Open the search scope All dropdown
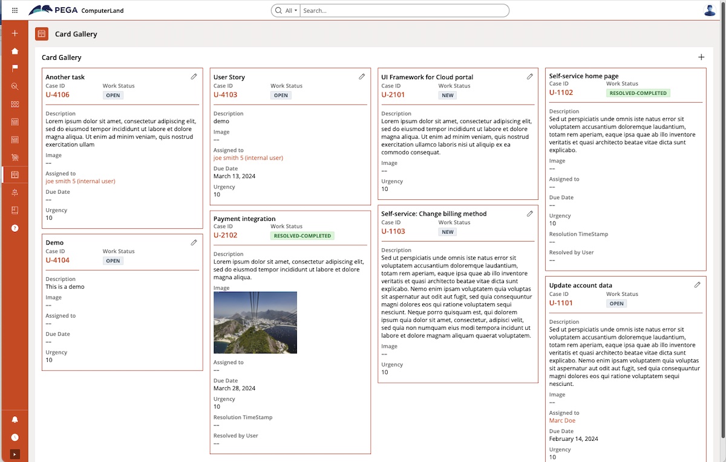The width and height of the screenshot is (726, 462). pos(291,10)
